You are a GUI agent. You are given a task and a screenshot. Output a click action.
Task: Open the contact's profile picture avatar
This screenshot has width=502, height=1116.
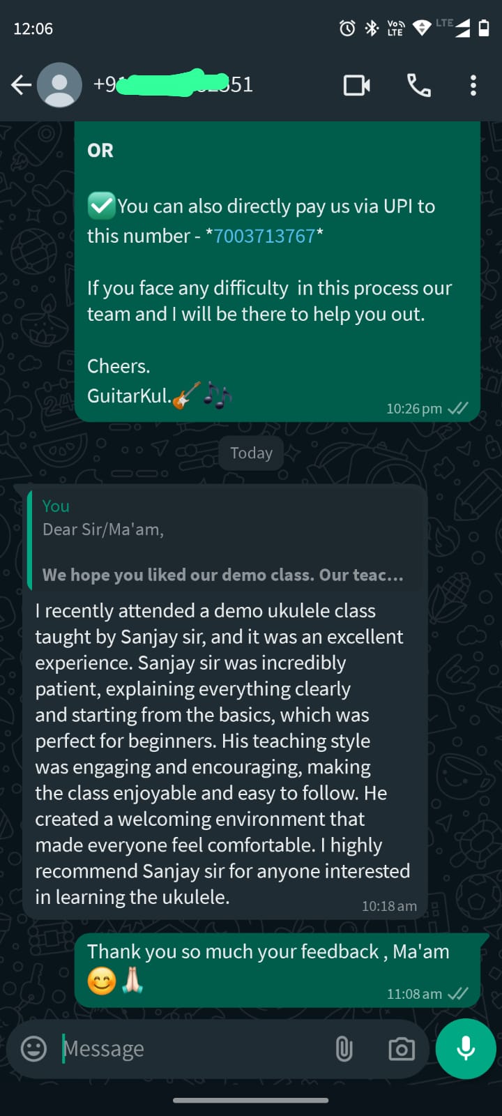click(59, 85)
